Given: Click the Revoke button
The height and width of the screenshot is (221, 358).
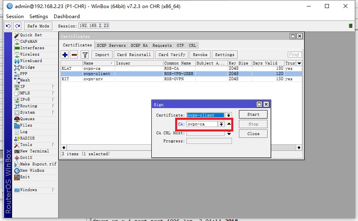Looking at the screenshot, I should (200, 55).
